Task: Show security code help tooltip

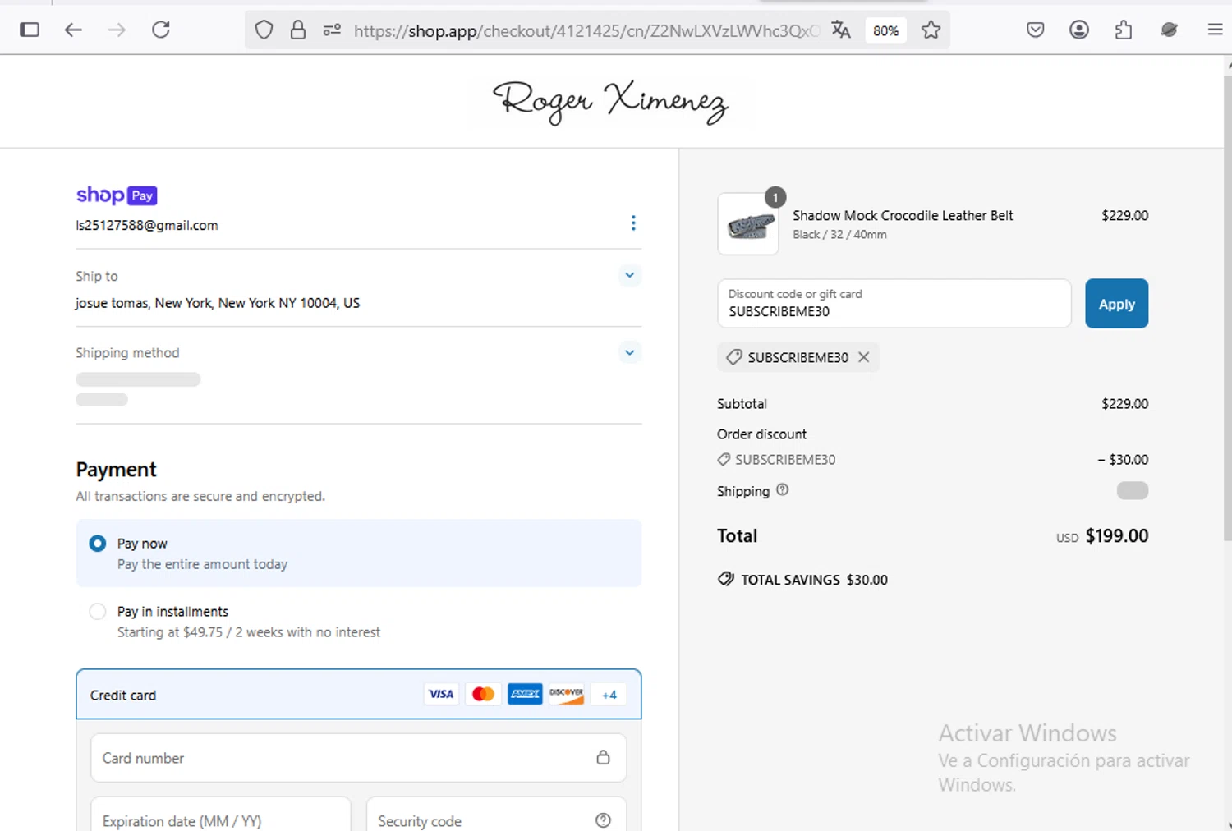Action: point(603,820)
